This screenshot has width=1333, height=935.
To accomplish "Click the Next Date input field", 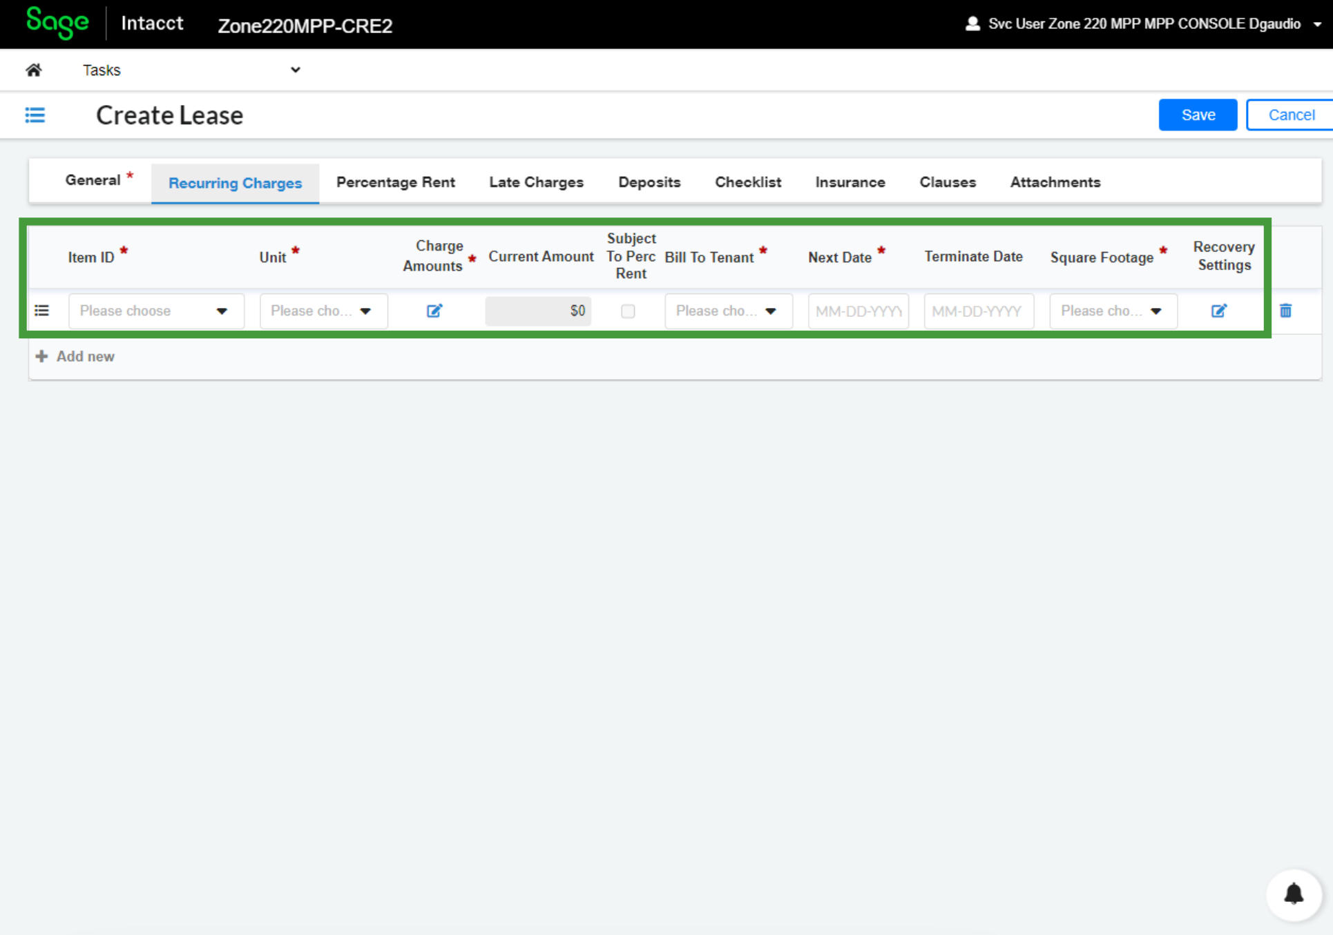I will [x=859, y=311].
